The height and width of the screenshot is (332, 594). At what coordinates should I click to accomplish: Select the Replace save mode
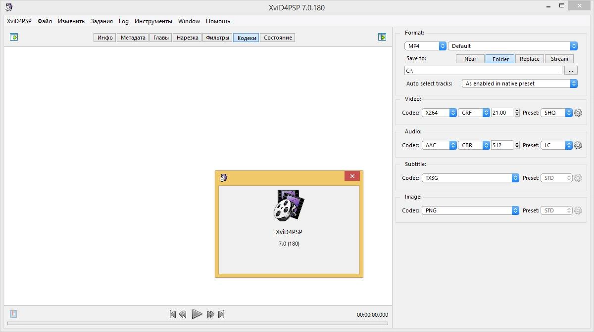[x=530, y=59]
